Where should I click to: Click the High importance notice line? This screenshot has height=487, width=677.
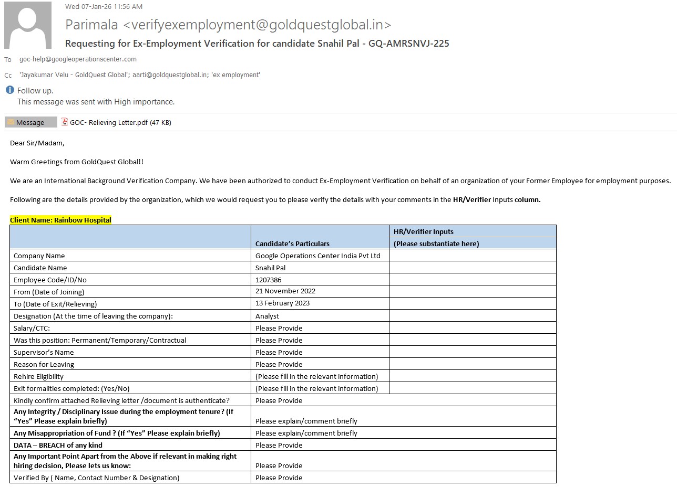click(x=96, y=102)
